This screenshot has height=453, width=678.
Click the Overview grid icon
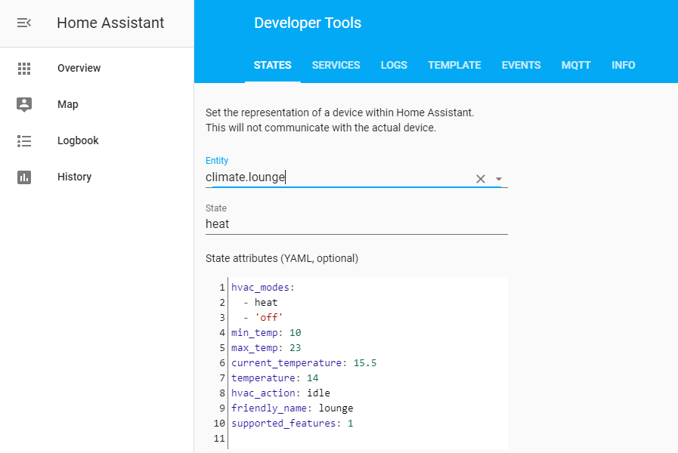coord(24,68)
